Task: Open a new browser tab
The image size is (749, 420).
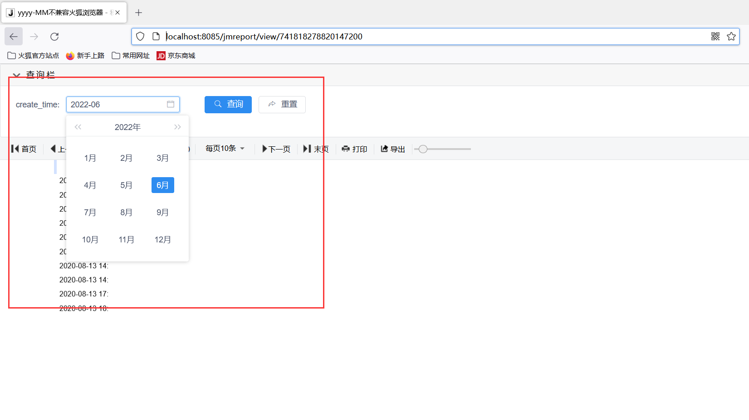Action: pos(139,13)
